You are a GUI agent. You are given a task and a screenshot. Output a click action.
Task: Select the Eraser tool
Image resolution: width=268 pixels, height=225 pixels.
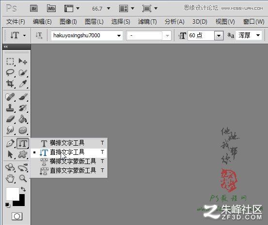(10, 119)
